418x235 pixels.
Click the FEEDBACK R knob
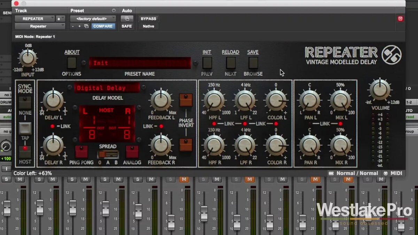point(161,145)
